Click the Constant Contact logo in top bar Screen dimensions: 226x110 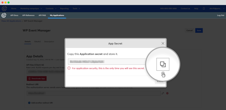(4, 8)
